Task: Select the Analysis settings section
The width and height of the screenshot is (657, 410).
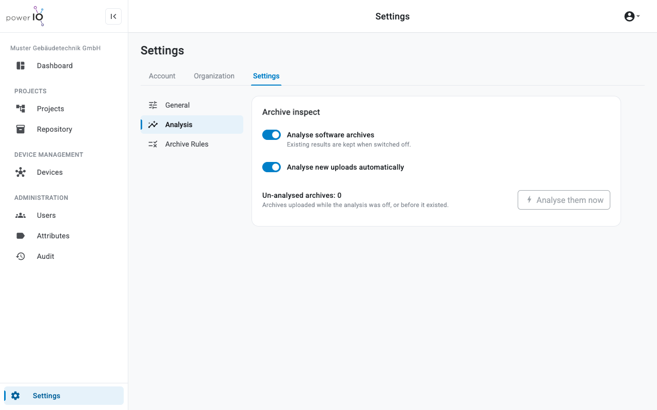Action: coord(192,125)
